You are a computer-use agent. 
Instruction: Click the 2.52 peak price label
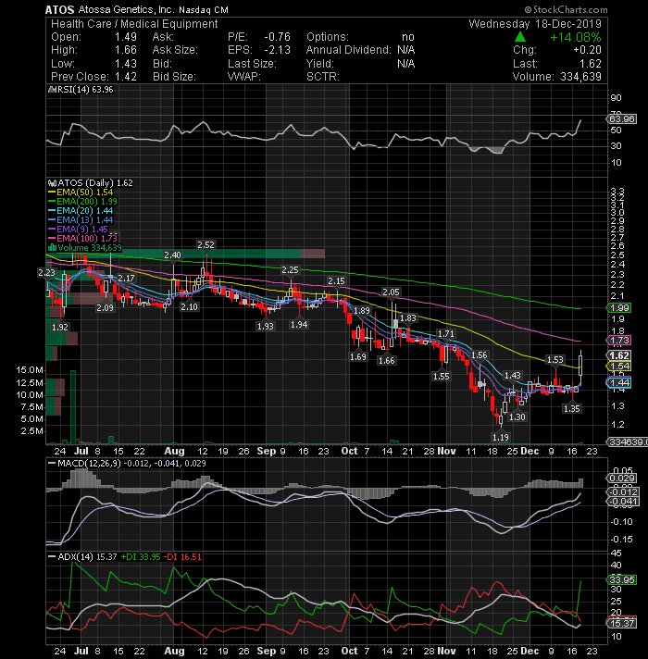click(206, 244)
